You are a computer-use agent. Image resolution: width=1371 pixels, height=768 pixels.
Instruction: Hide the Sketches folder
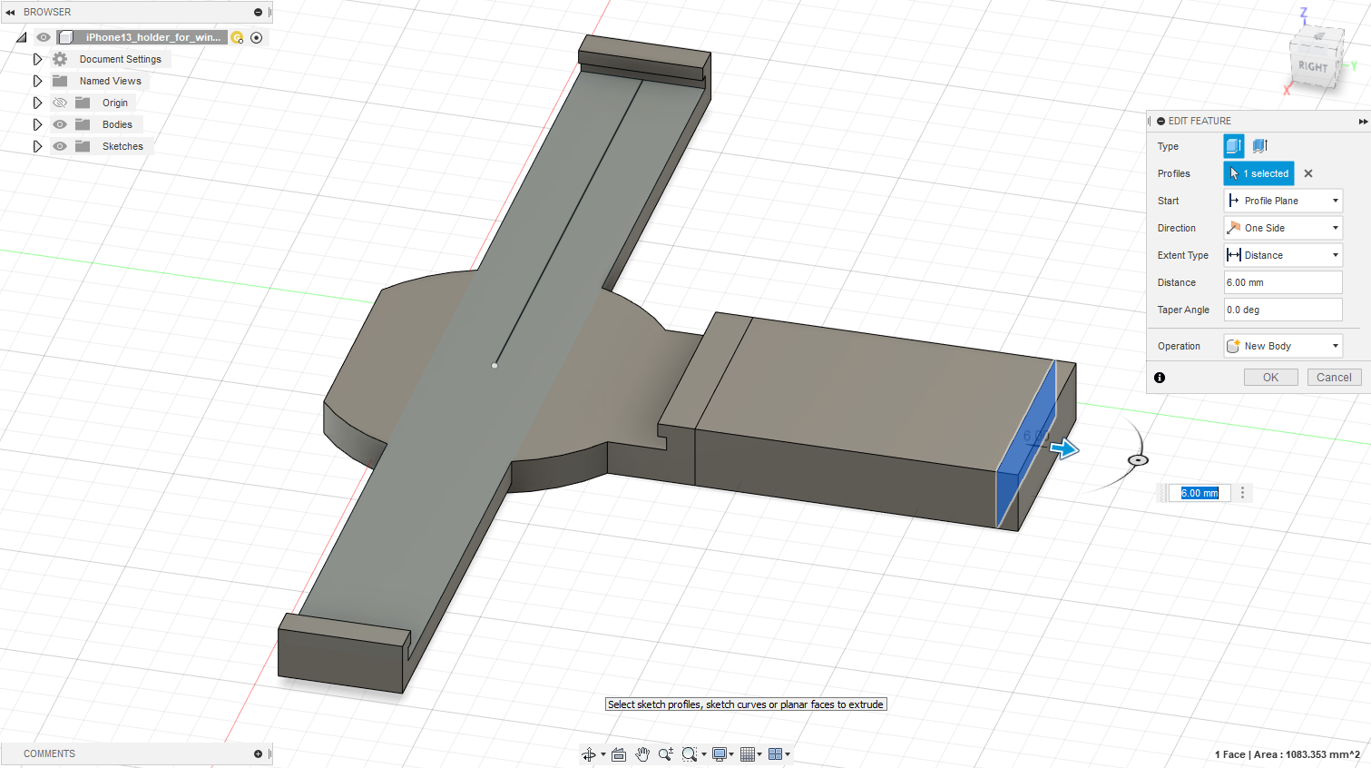click(60, 146)
